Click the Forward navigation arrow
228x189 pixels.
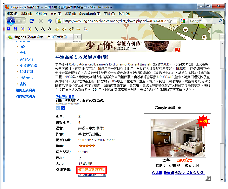(x=19, y=21)
